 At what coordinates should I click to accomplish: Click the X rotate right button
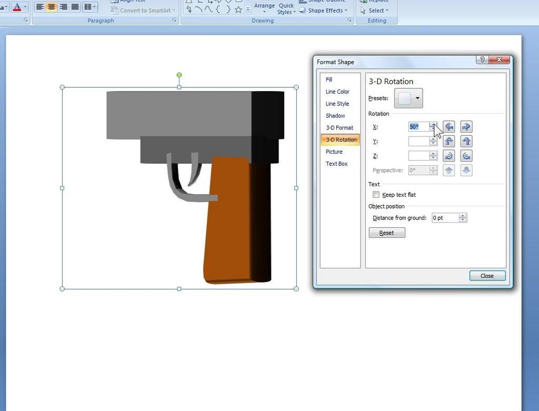pos(466,126)
